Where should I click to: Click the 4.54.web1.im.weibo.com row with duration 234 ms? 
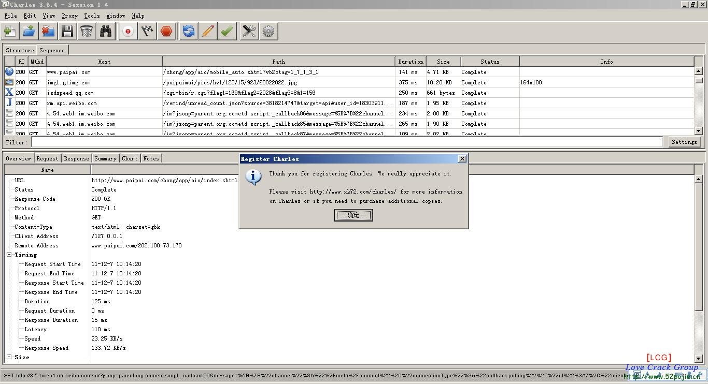coord(349,113)
